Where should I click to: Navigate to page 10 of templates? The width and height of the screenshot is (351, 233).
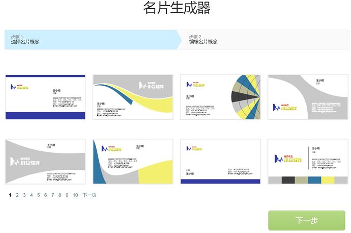[75, 195]
